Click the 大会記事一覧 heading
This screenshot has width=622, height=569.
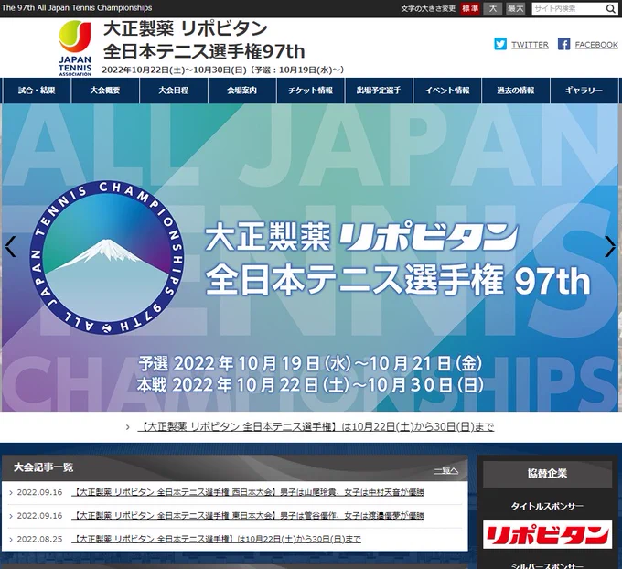click(44, 467)
